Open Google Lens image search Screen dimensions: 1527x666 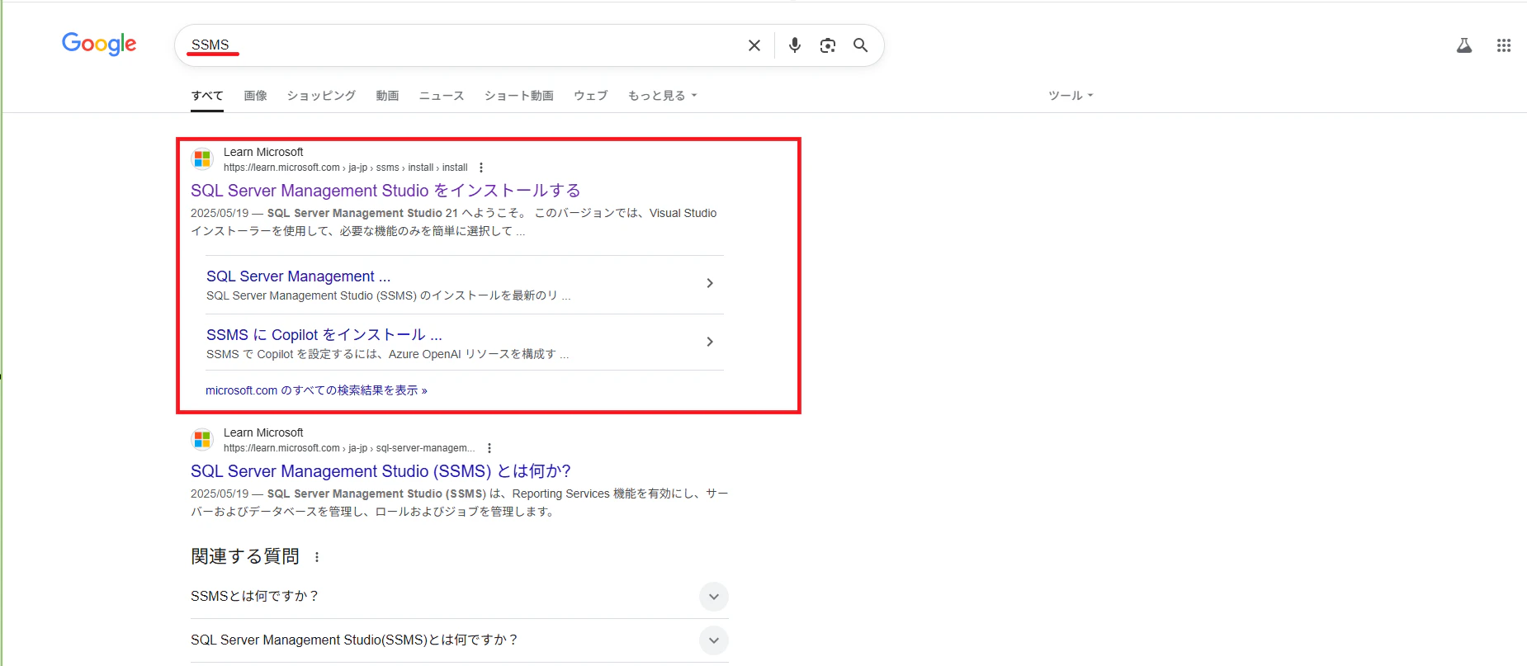pos(828,45)
